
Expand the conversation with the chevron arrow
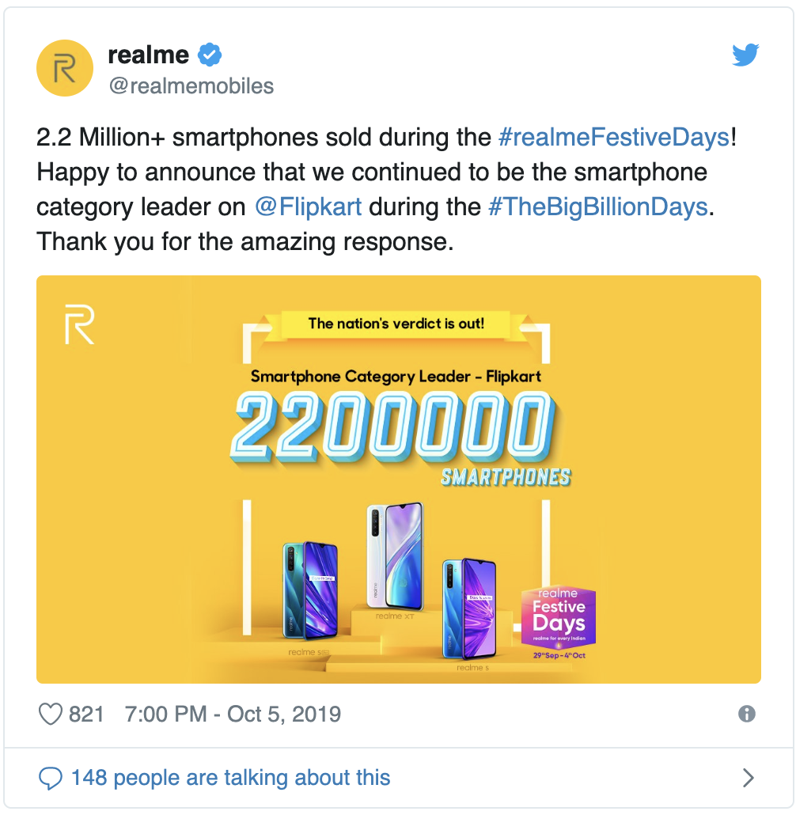point(749,778)
